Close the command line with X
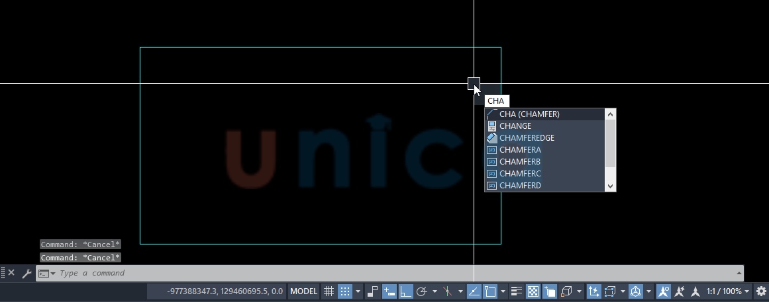This screenshot has width=769, height=302. pos(11,273)
